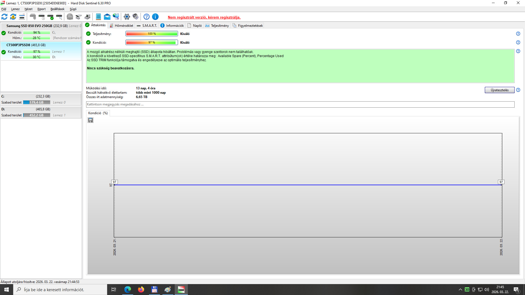Open help for the Teljesítmény row
The height and width of the screenshot is (295, 525).
coord(518,34)
